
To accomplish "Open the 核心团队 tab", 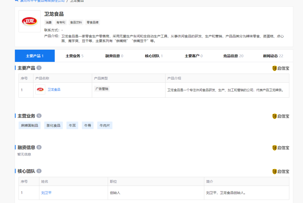I will (x=152, y=56).
